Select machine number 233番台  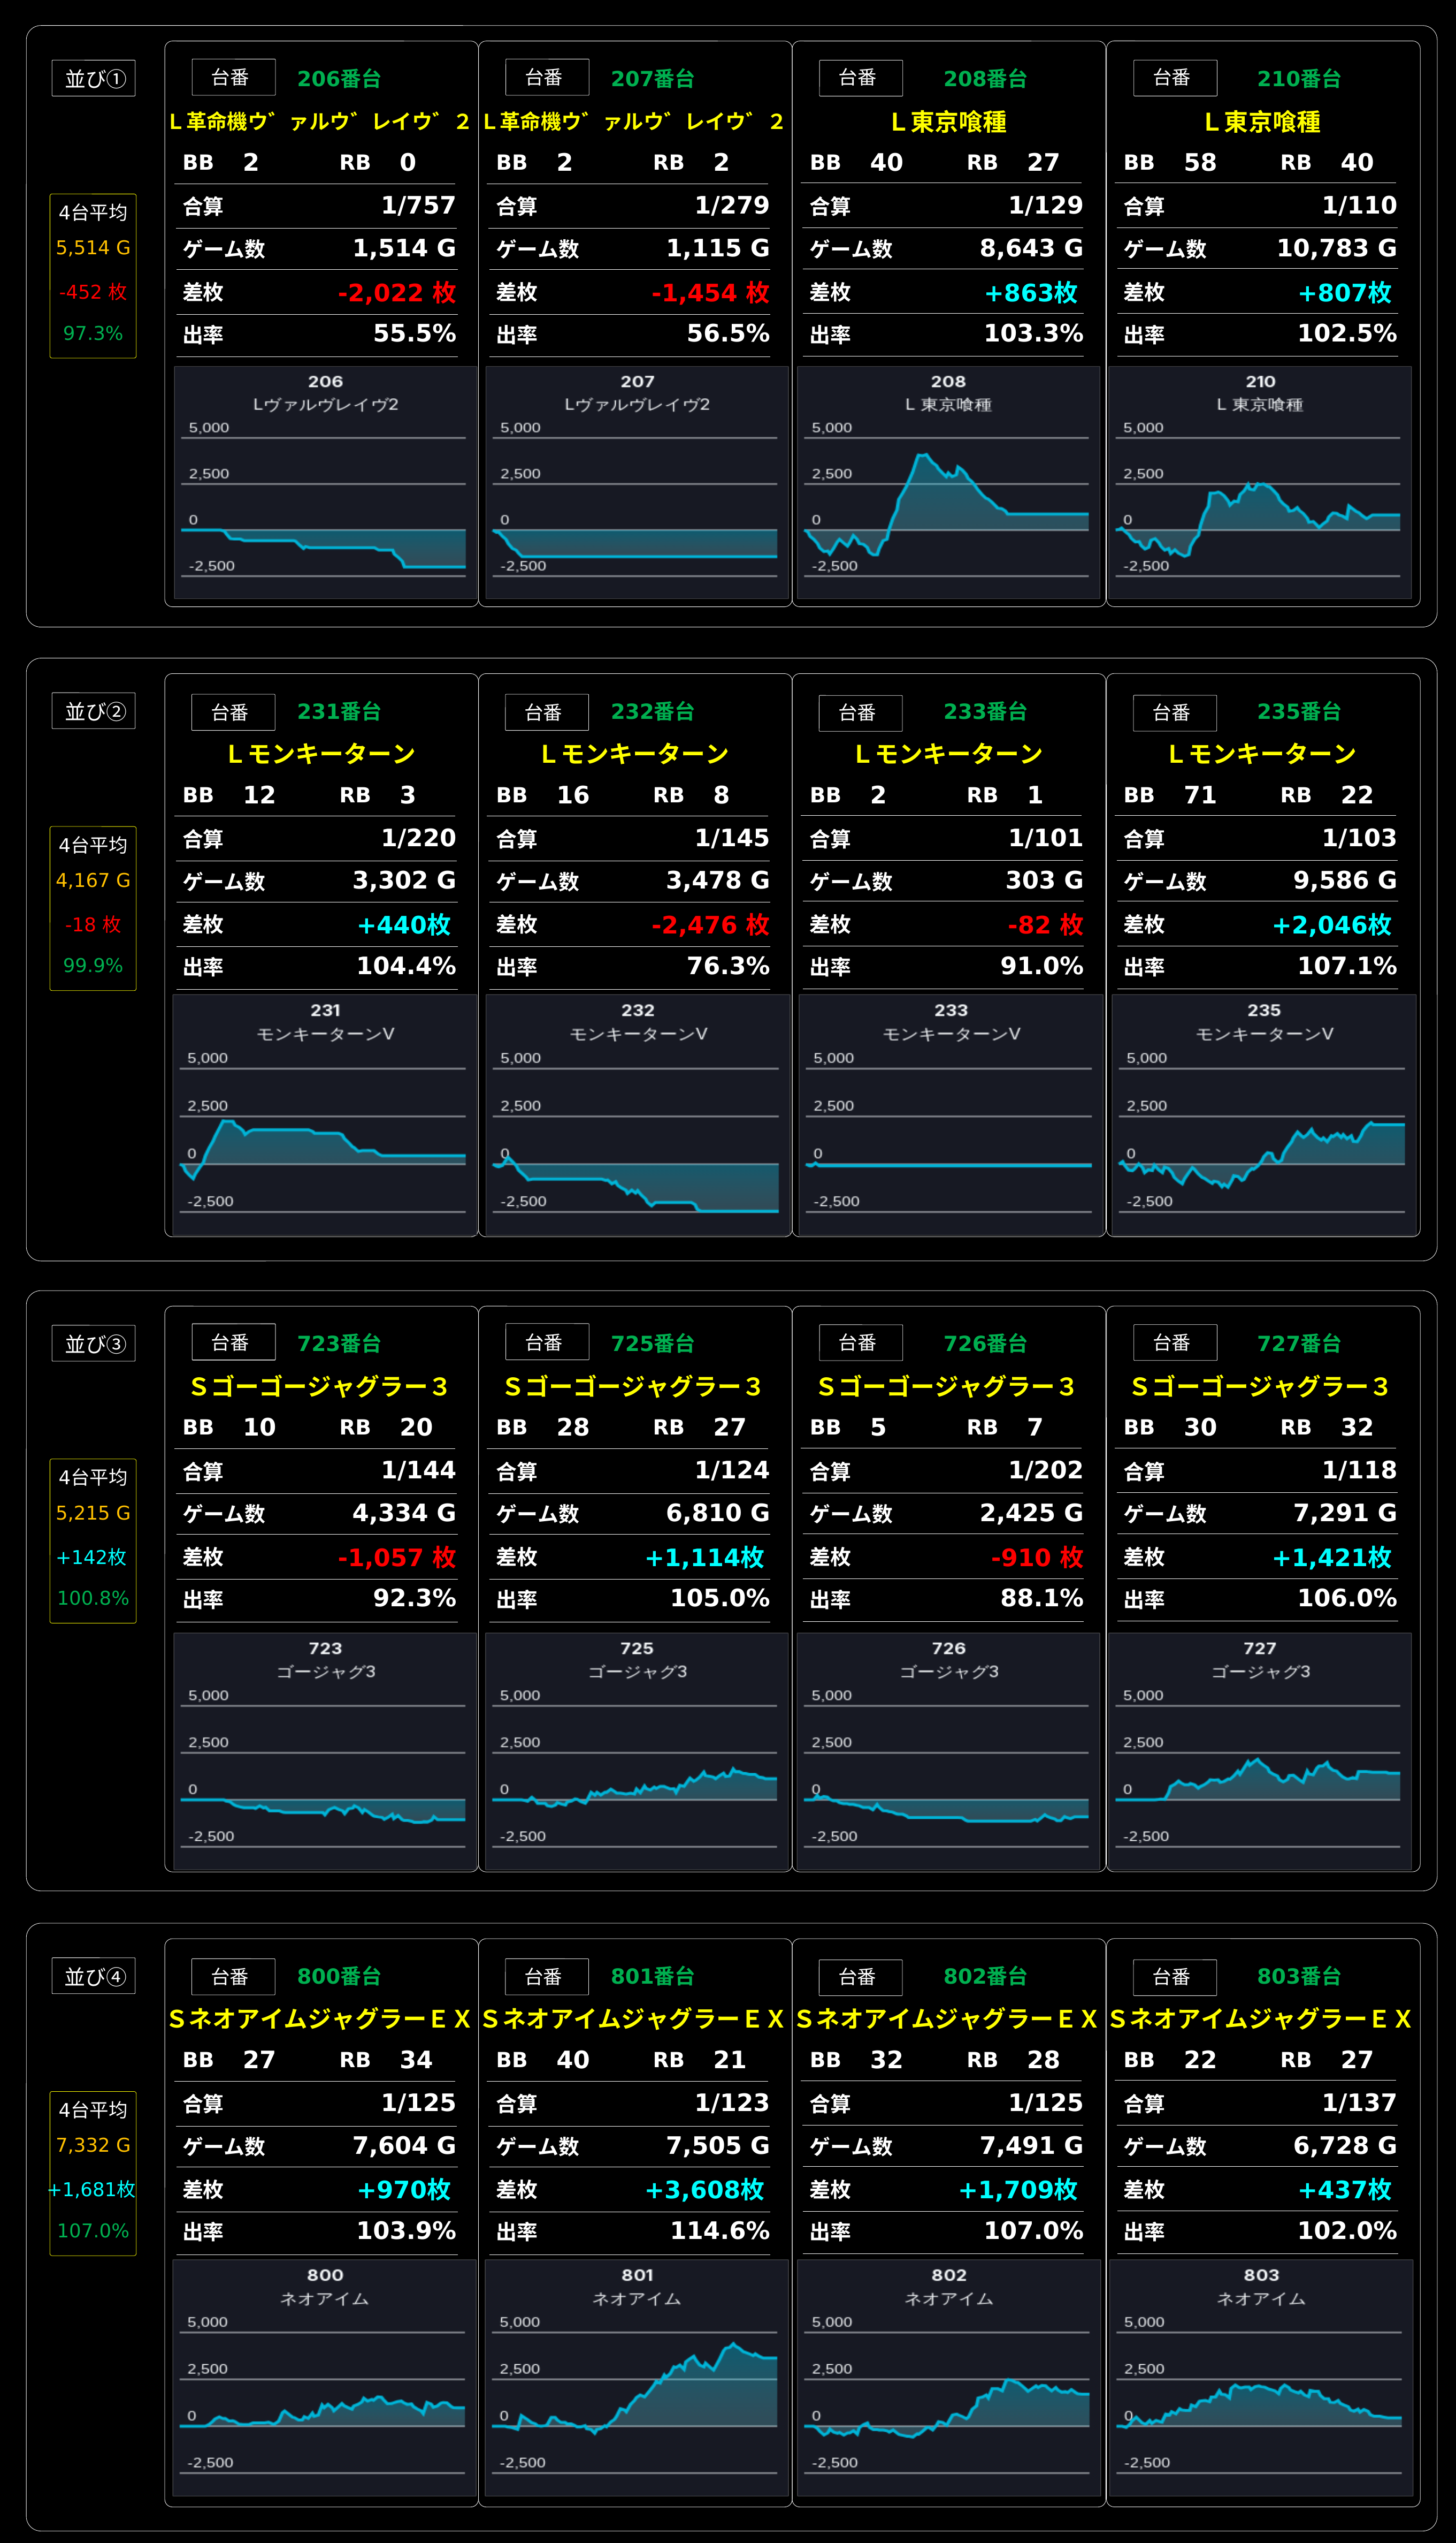(986, 711)
